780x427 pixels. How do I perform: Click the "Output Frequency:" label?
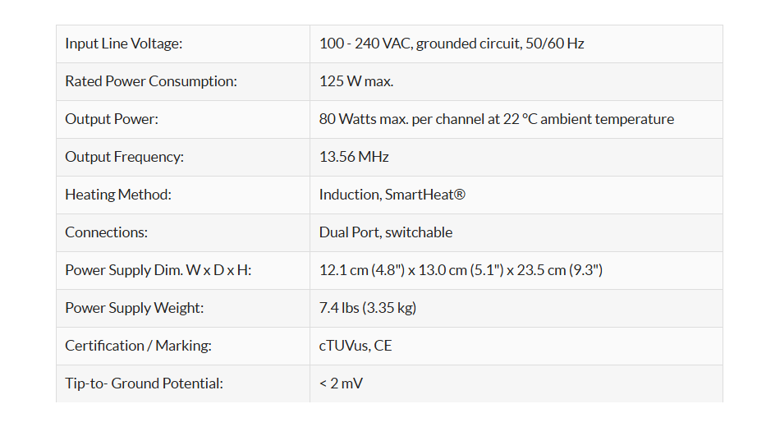coord(124,157)
